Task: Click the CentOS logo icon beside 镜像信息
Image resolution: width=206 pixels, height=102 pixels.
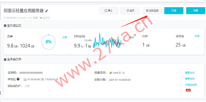Action: point(111,73)
